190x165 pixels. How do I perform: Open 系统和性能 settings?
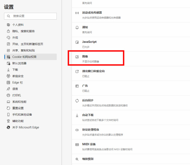30,102
